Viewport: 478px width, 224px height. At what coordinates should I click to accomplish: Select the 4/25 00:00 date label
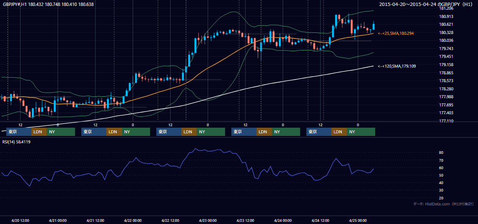[358, 221]
